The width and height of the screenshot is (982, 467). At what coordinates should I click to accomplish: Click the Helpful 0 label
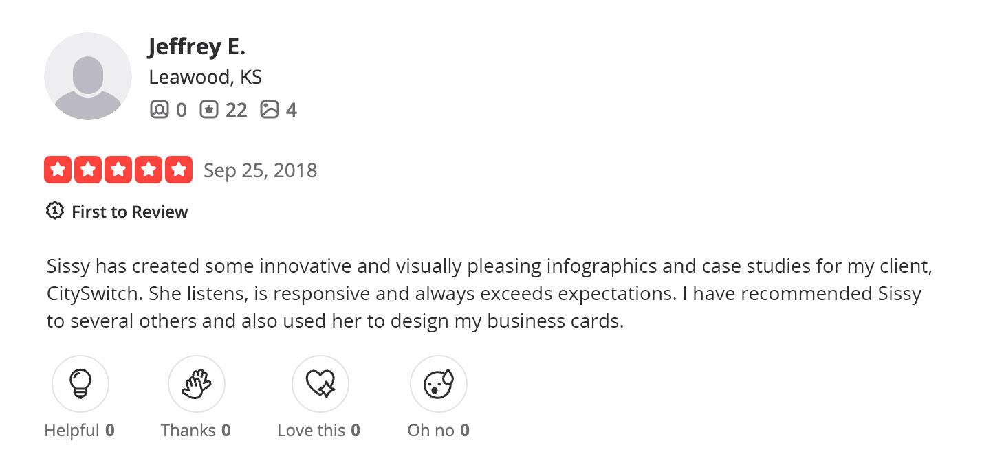click(79, 431)
